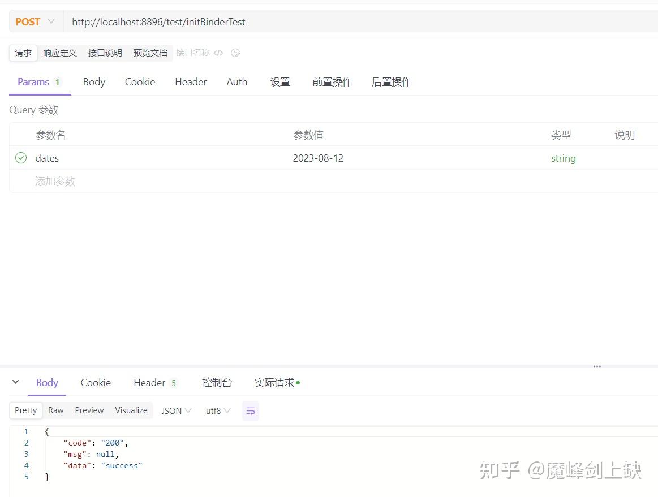Open the 控制台 console view
The image size is (658, 497).
(x=217, y=382)
